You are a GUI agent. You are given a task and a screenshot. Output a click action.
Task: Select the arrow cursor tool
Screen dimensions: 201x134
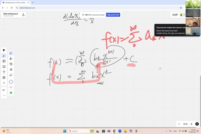4,50
